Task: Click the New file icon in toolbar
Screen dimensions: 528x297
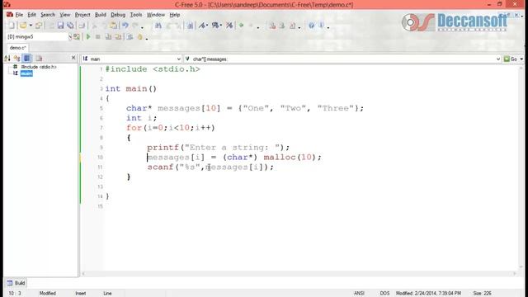Action: tap(11, 26)
